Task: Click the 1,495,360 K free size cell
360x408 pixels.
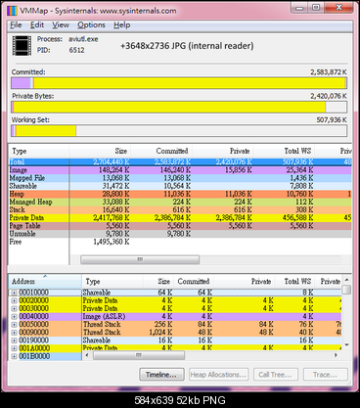Action: (x=112, y=242)
